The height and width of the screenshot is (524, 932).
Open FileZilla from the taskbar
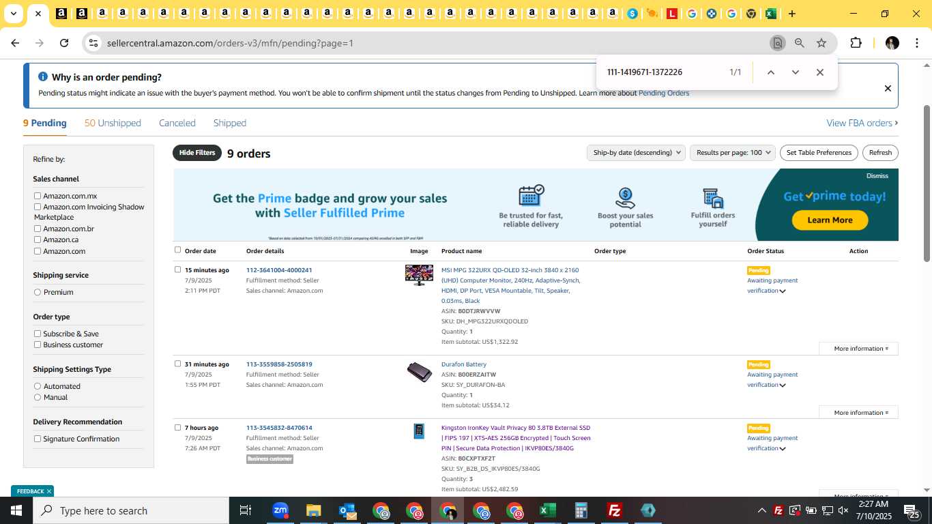point(615,510)
